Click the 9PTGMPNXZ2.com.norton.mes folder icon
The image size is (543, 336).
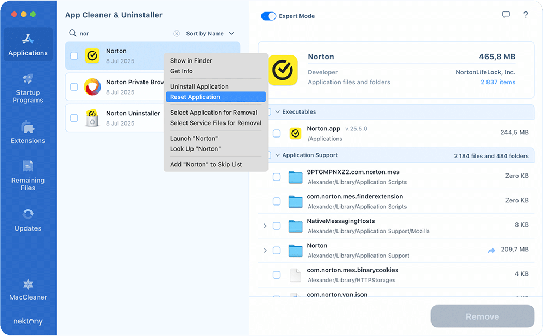tap(295, 177)
